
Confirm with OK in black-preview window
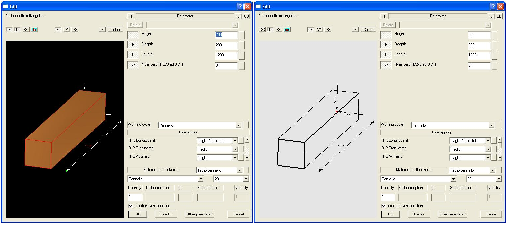[x=138, y=214]
